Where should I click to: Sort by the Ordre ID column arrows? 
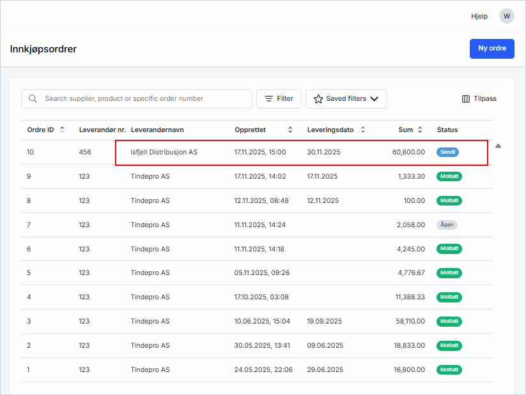click(x=62, y=130)
